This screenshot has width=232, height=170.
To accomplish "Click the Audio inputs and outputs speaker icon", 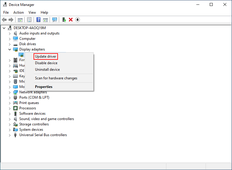I will point(15,33).
